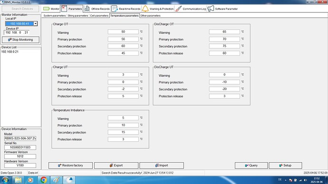Screen dimensions: 328x184
Task: Click Temperature Imbalance Secondary protection field
Action: coord(123,132)
